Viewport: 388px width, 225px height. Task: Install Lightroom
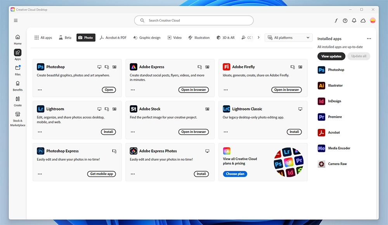108,132
